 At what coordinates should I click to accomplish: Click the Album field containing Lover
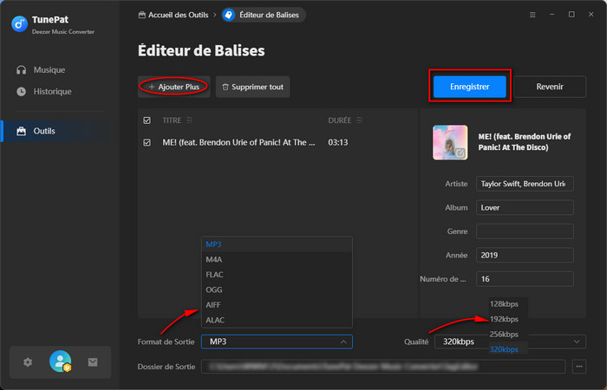[x=525, y=207]
